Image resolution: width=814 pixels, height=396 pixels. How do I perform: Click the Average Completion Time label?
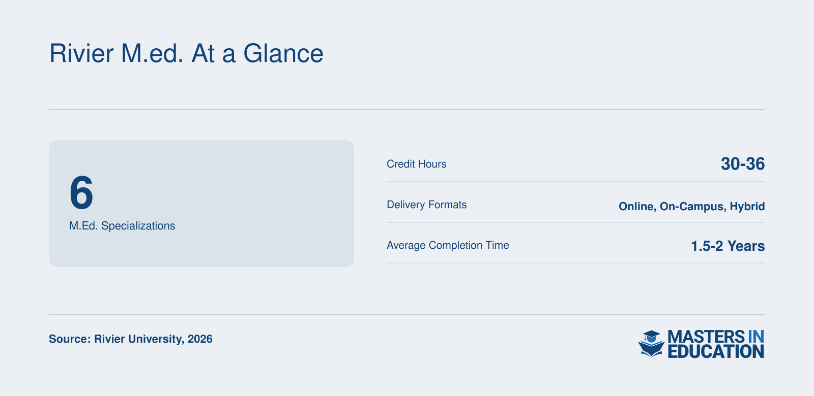pos(448,245)
